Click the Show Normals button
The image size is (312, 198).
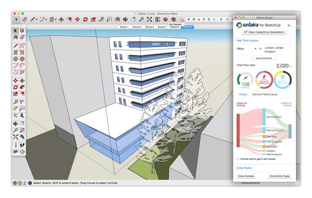[246, 176]
